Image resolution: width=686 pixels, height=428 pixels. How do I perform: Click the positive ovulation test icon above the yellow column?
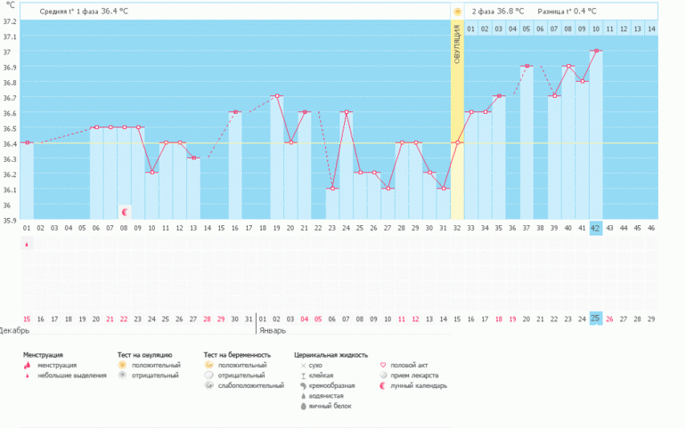point(457,12)
